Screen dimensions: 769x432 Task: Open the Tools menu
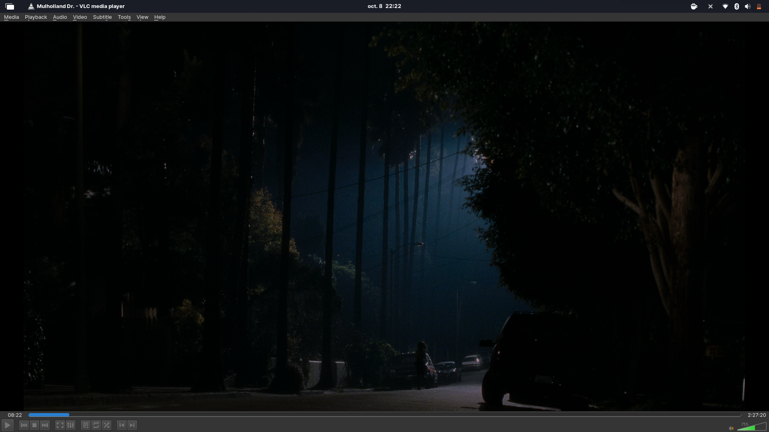pos(124,17)
